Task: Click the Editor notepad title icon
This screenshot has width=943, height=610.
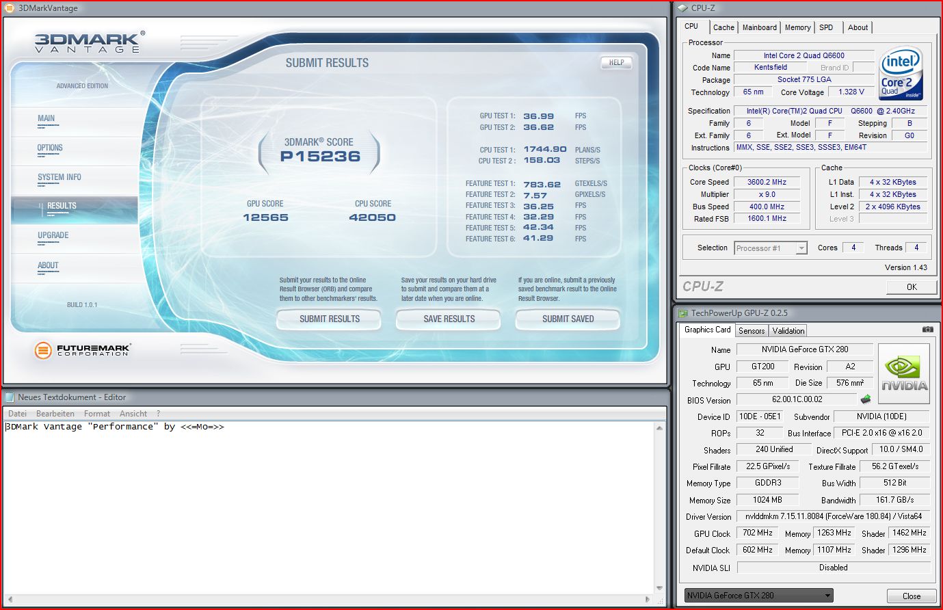Action: 10,397
